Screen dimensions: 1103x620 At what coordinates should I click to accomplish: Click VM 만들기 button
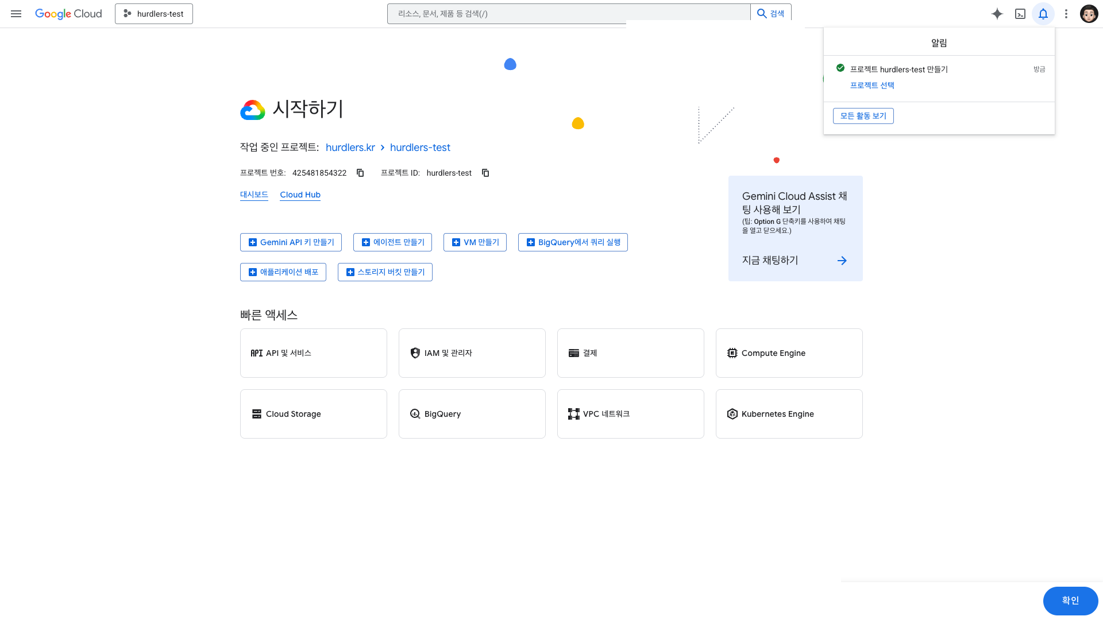(x=475, y=242)
